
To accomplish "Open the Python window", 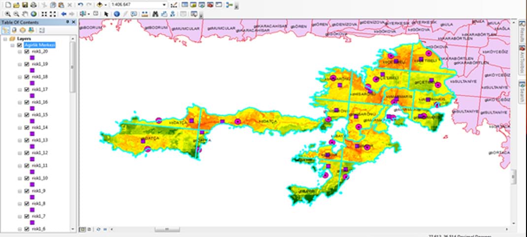I will tap(219, 5).
